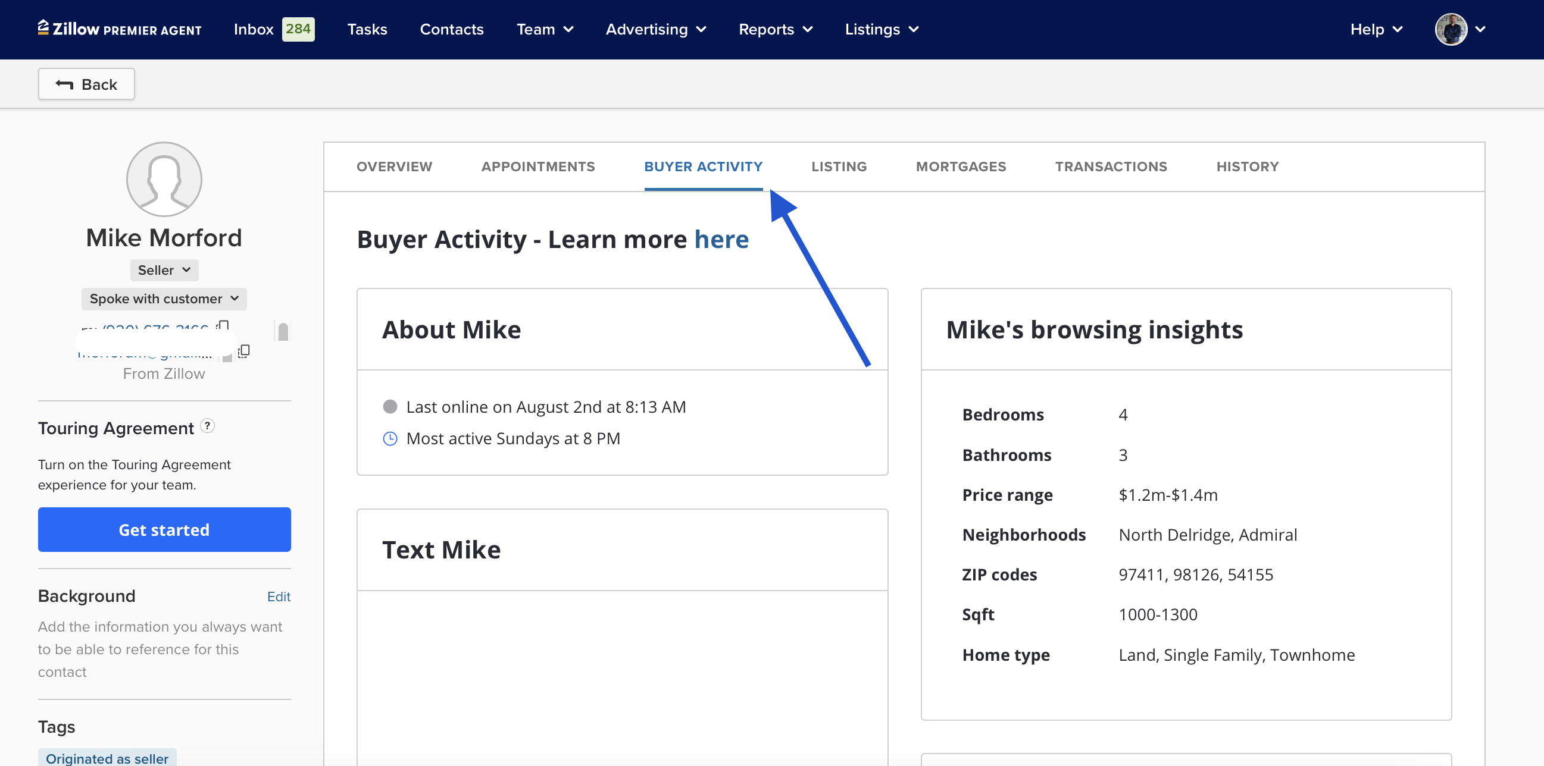
Task: Switch to the Appointments tab
Action: [x=537, y=167]
